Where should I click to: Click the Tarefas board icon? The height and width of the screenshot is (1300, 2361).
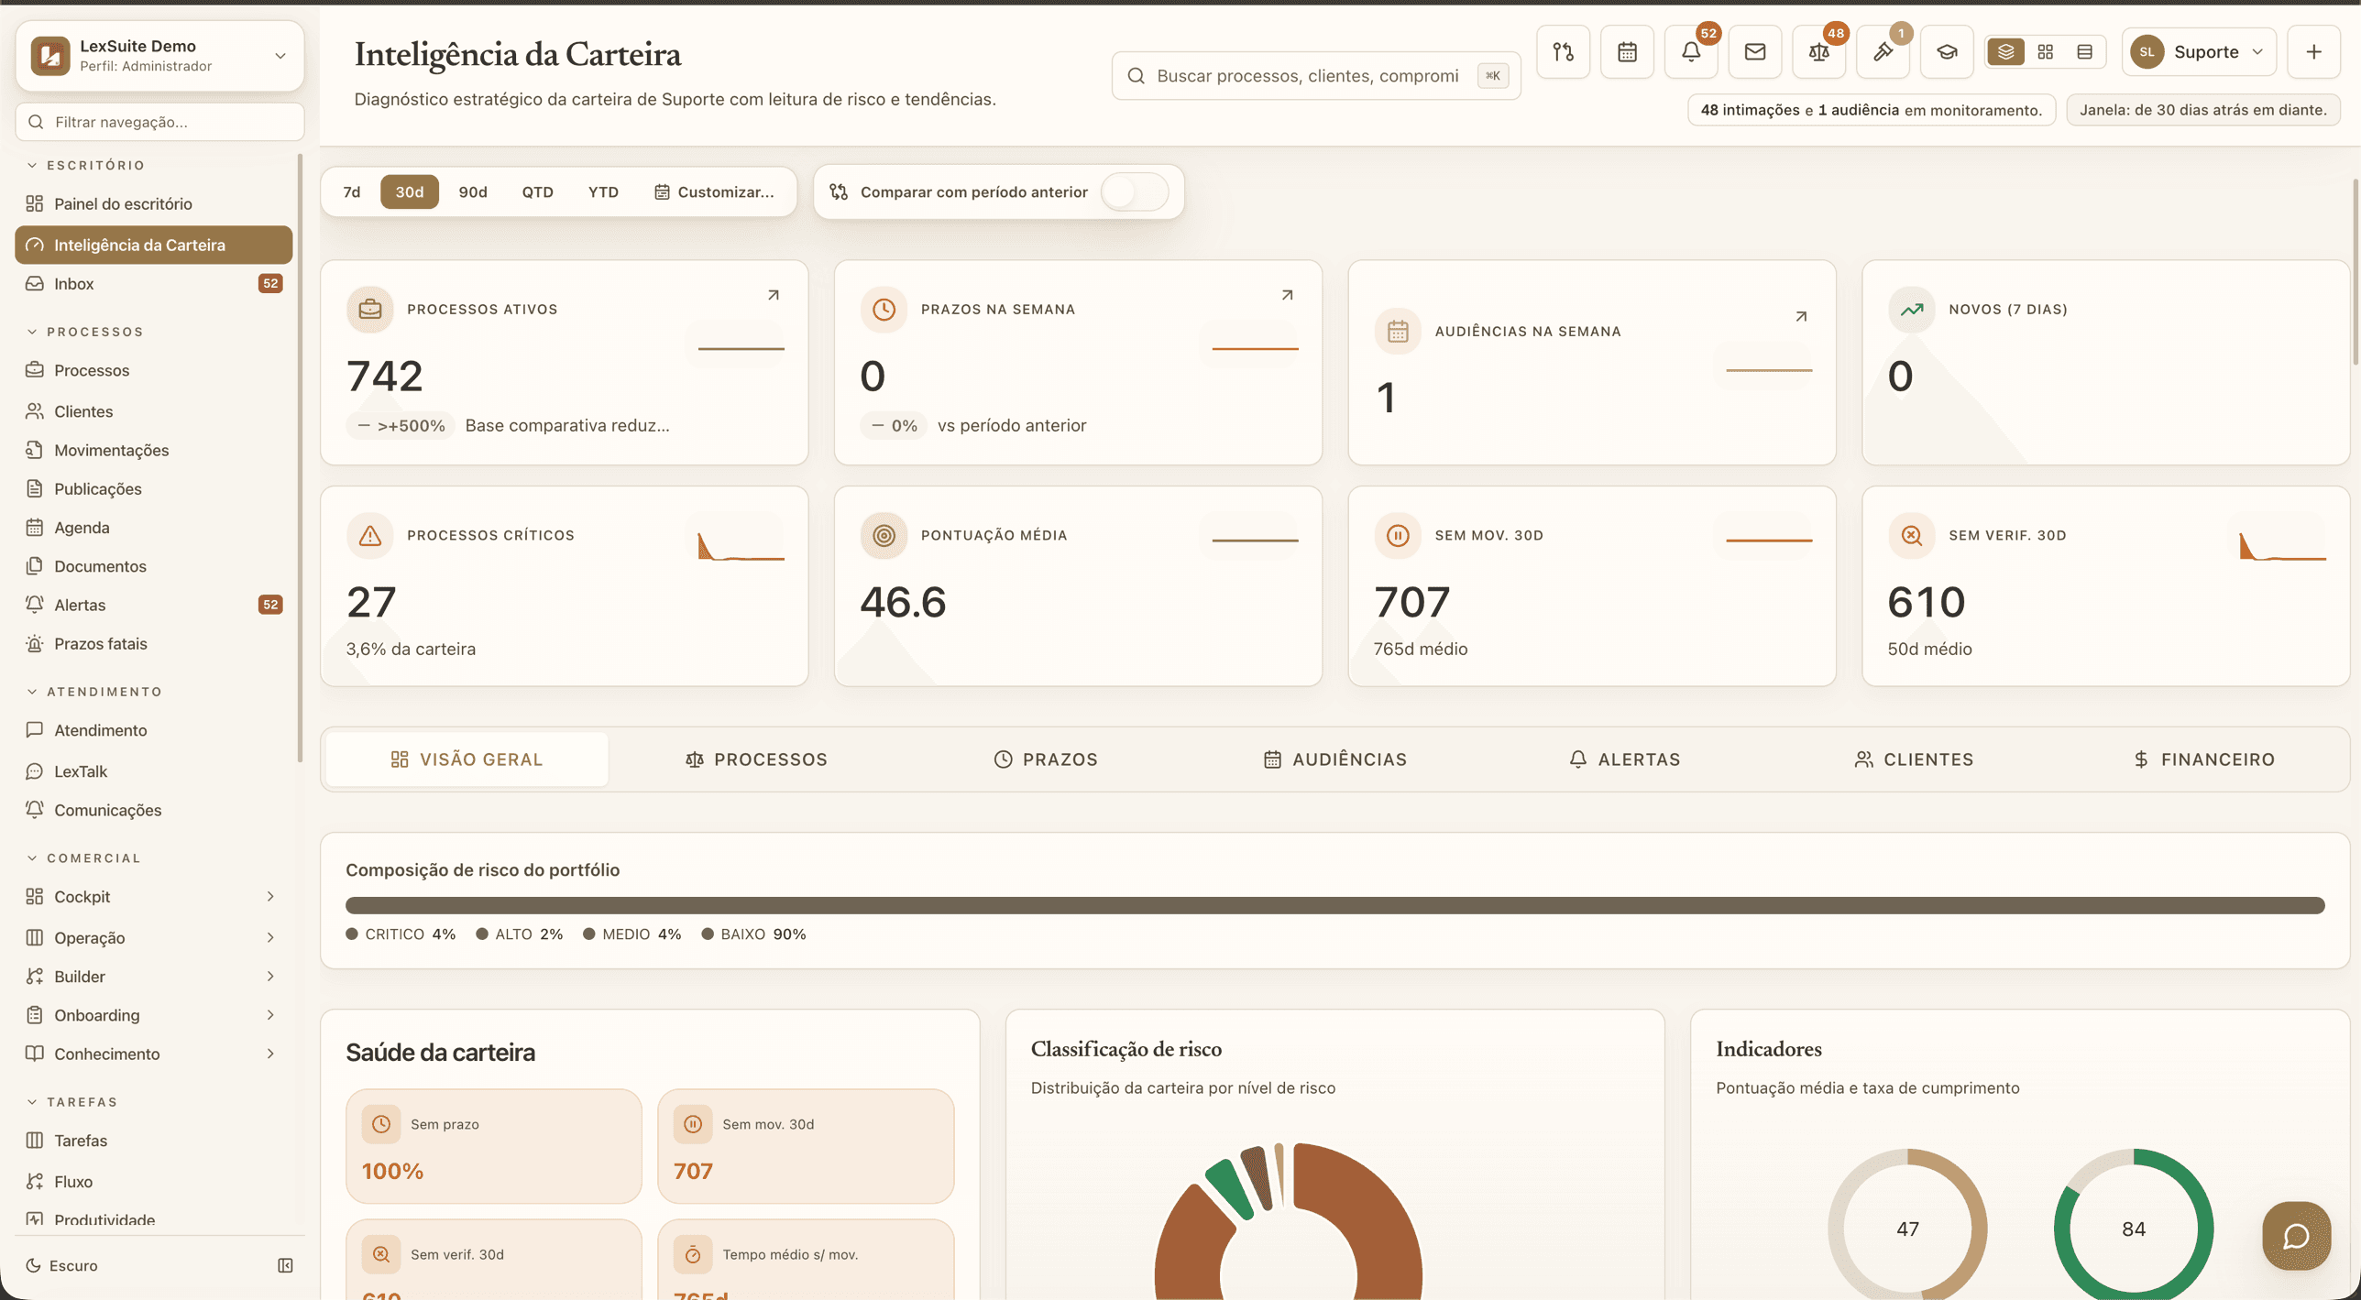point(35,1141)
